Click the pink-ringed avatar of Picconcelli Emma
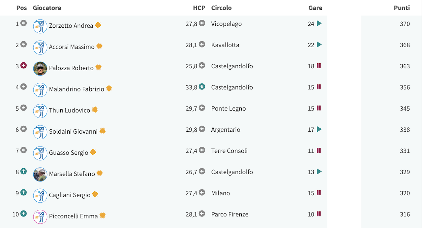422x228 pixels. tap(40, 217)
